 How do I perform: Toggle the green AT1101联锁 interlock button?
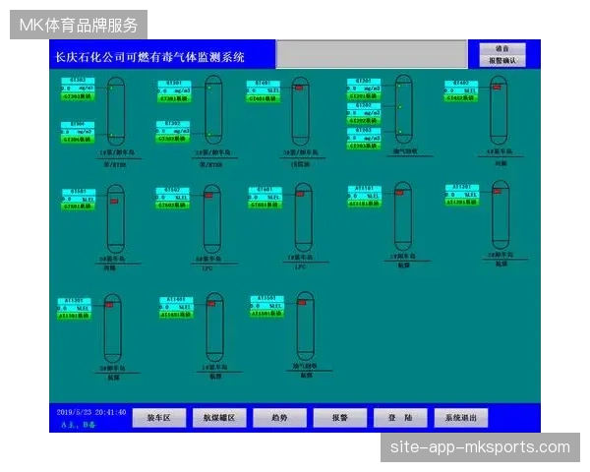365,204
